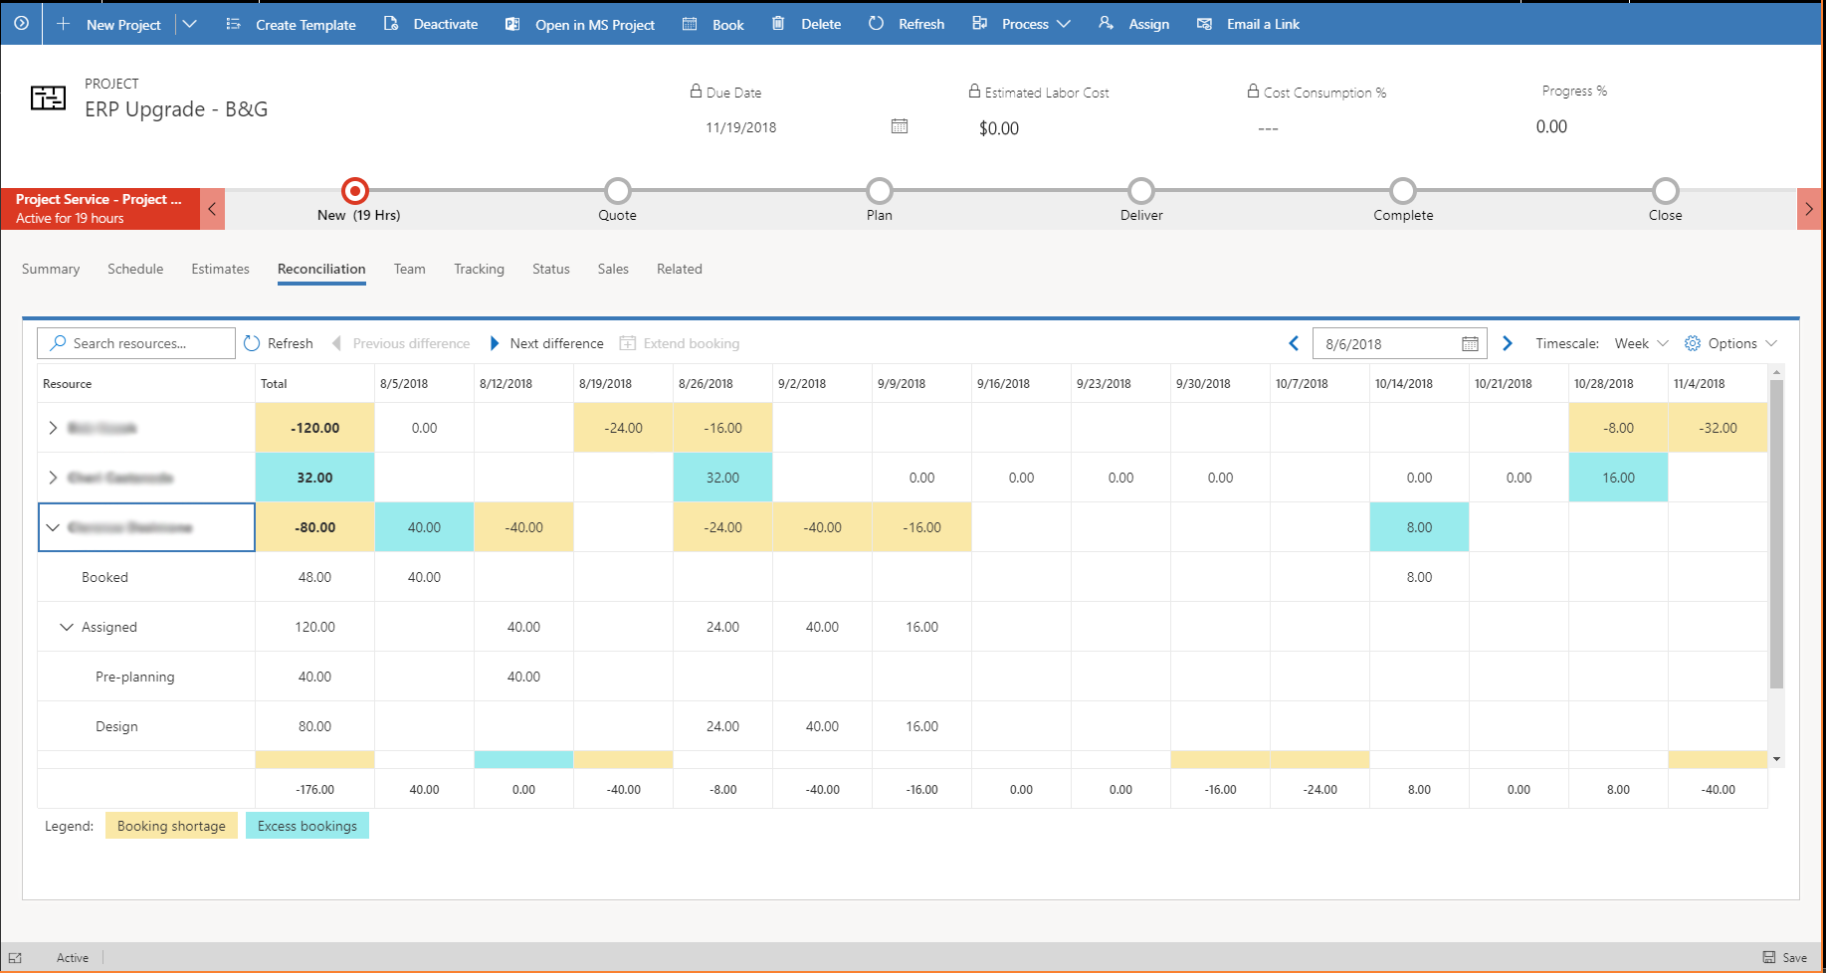Collapse the process flow with the left red chevron
This screenshot has height=973, width=1826.
[x=212, y=209]
